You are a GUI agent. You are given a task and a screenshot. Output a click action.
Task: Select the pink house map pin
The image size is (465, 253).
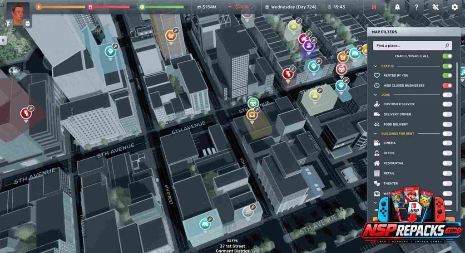(303, 39)
